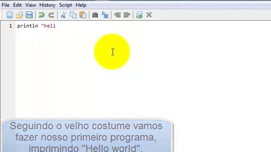This screenshot has height=152, width=271.
Task: Click the Replace text icon
Action: tap(105, 15)
